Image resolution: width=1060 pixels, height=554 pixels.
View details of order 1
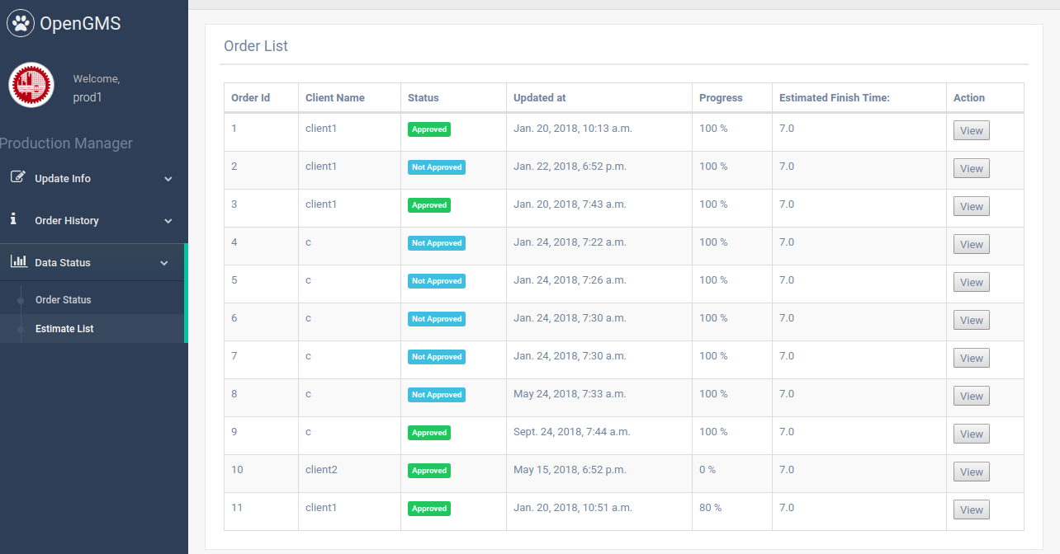coord(971,131)
